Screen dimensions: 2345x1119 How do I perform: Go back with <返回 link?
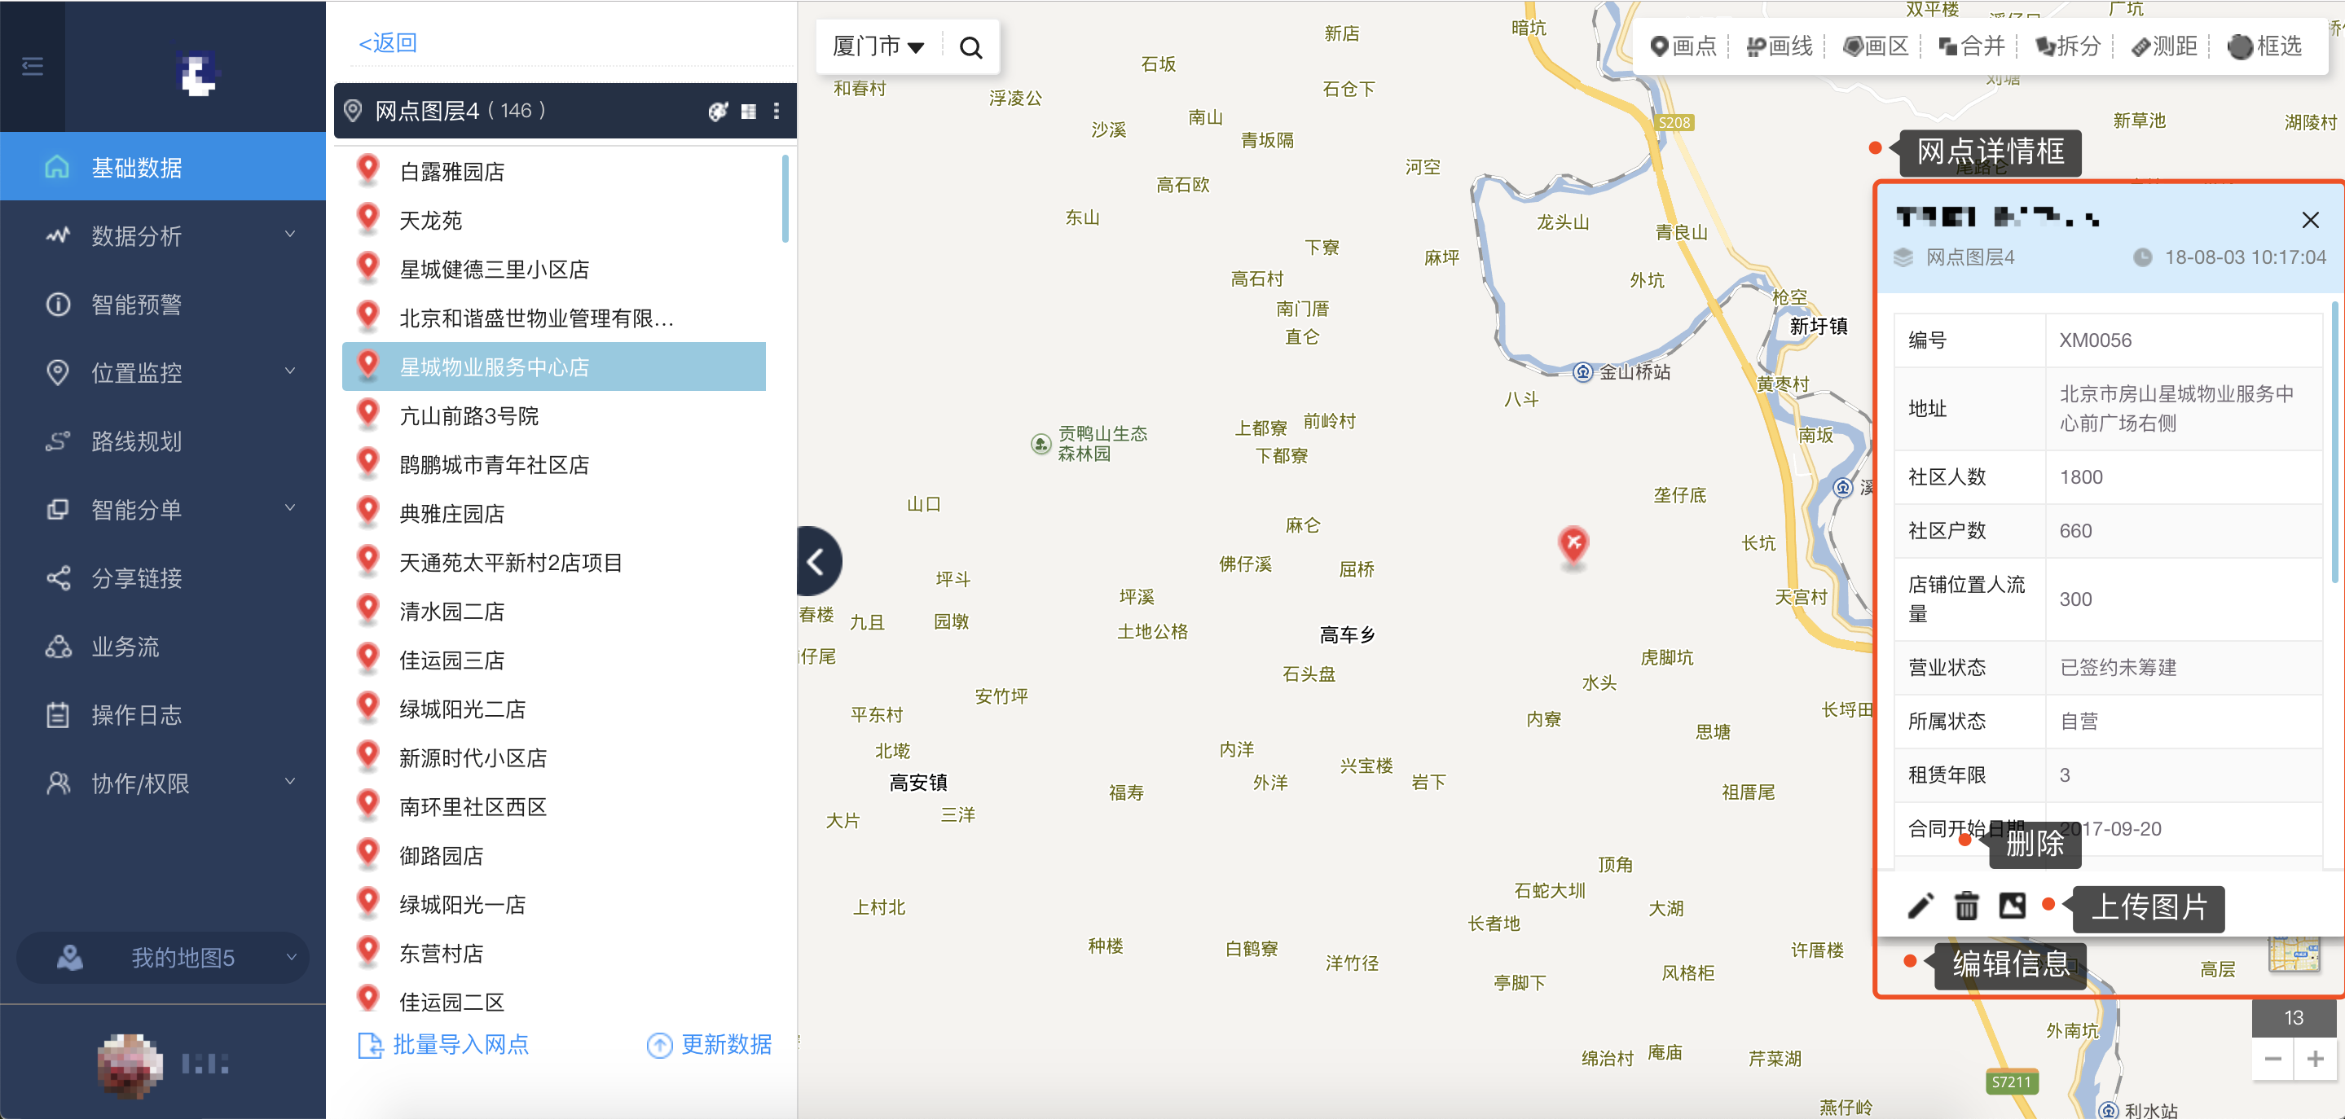[388, 43]
